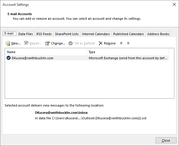The image size is (179, 146).
Task: Select the DKucera@smithbucklin.com account name
Action: coord(32,58)
